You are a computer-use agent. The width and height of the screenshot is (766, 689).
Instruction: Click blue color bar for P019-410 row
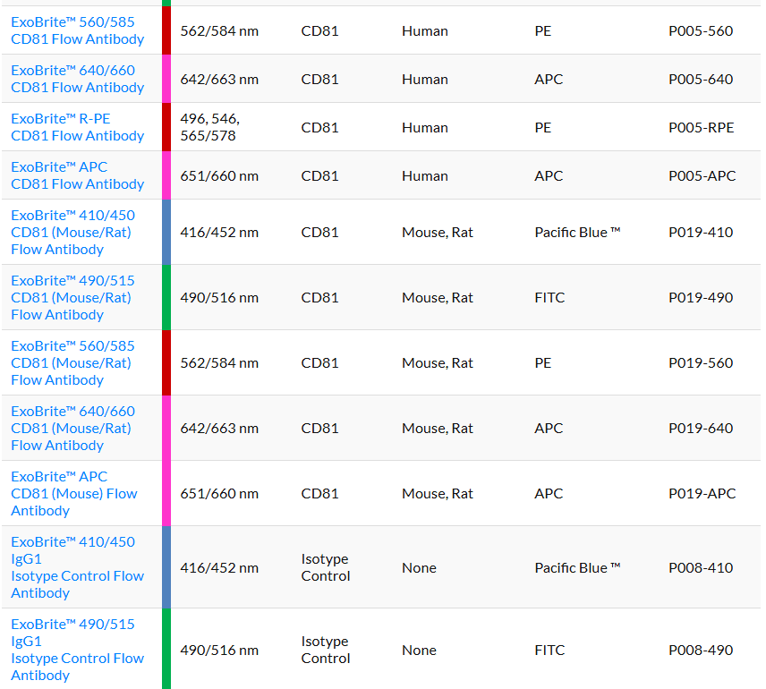point(166,232)
